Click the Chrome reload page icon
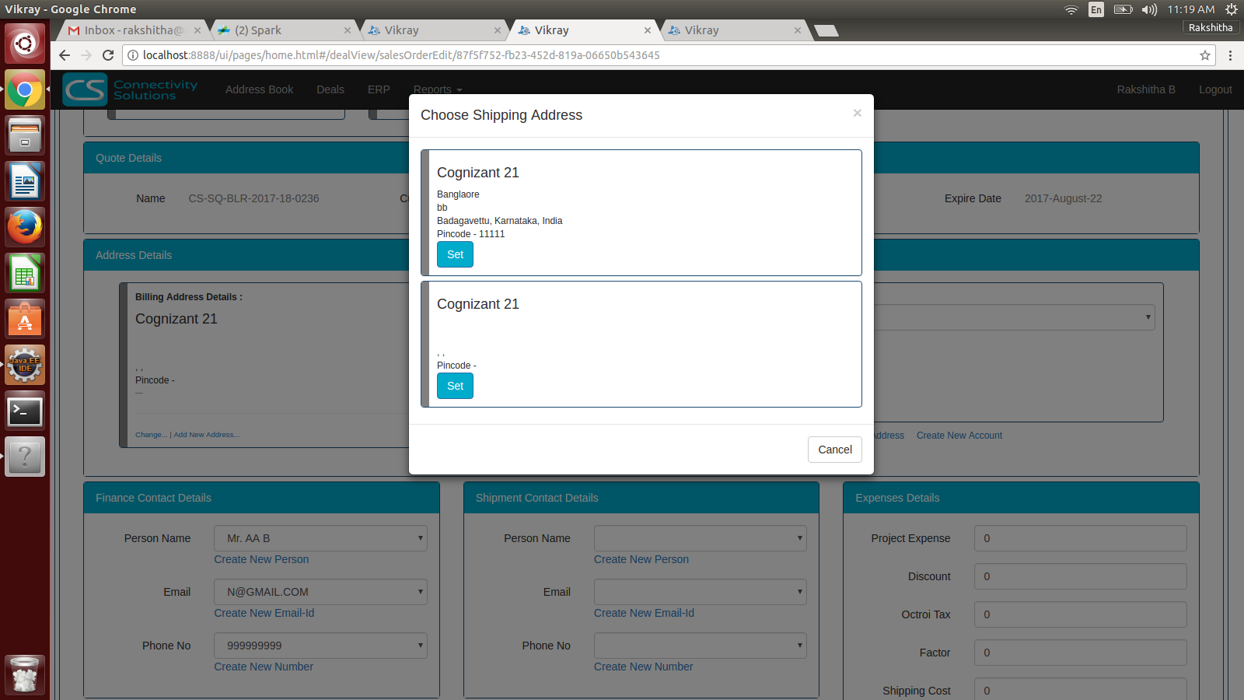1244x700 pixels. [x=108, y=55]
